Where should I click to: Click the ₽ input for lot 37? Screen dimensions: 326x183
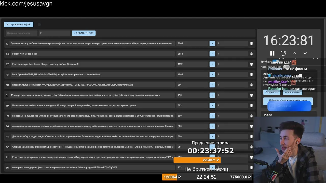point(232,64)
